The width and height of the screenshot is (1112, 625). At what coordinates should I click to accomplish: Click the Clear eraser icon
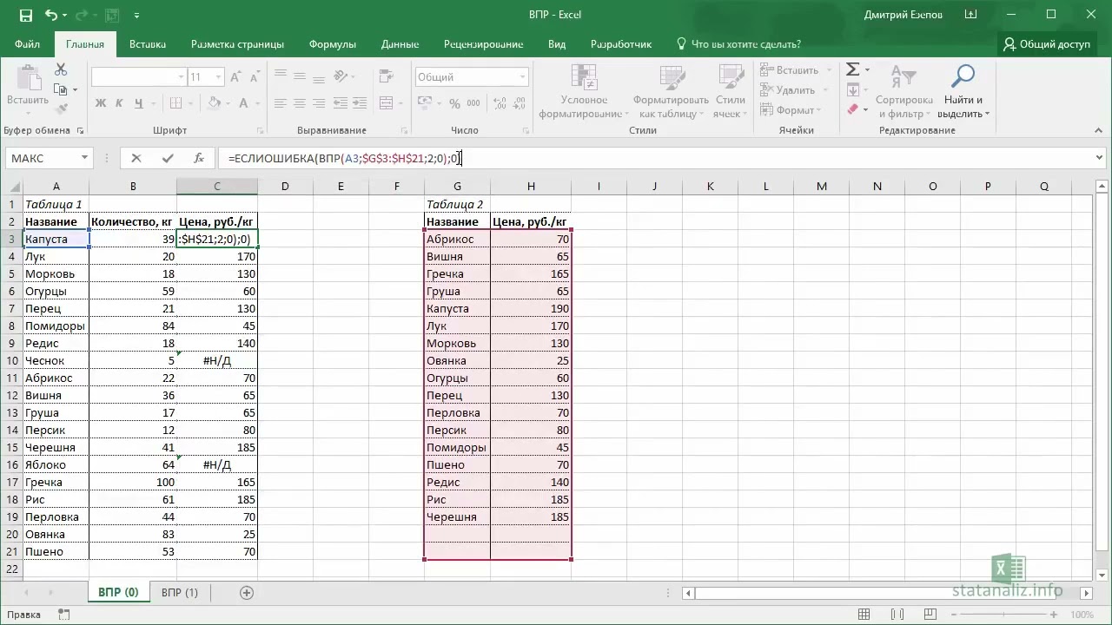click(853, 109)
